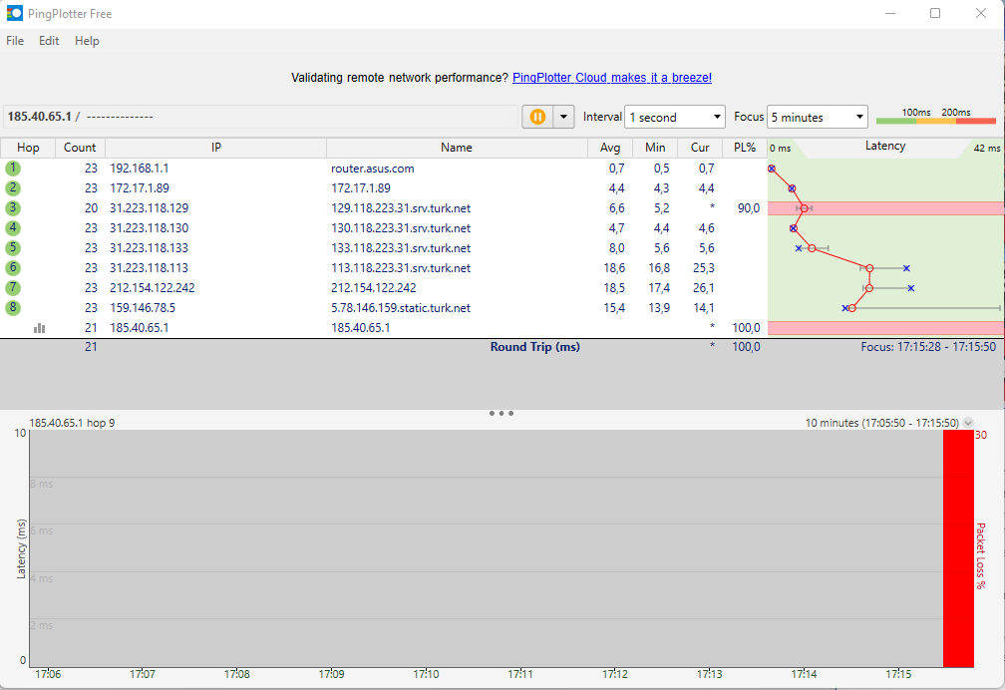Image resolution: width=1005 pixels, height=690 pixels.
Task: Select IP 31.223.118.113 cell
Action: tap(149, 267)
